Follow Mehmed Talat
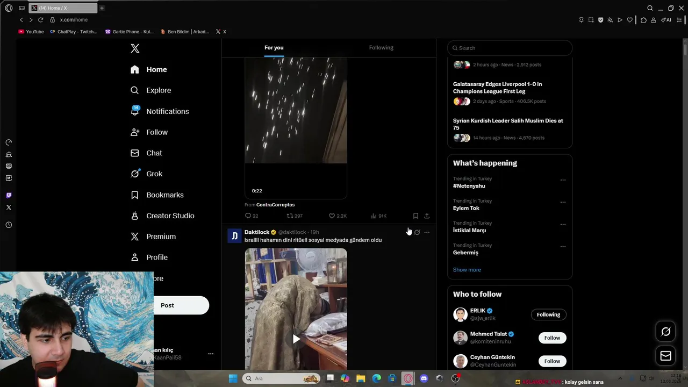This screenshot has height=387, width=688. (x=552, y=338)
